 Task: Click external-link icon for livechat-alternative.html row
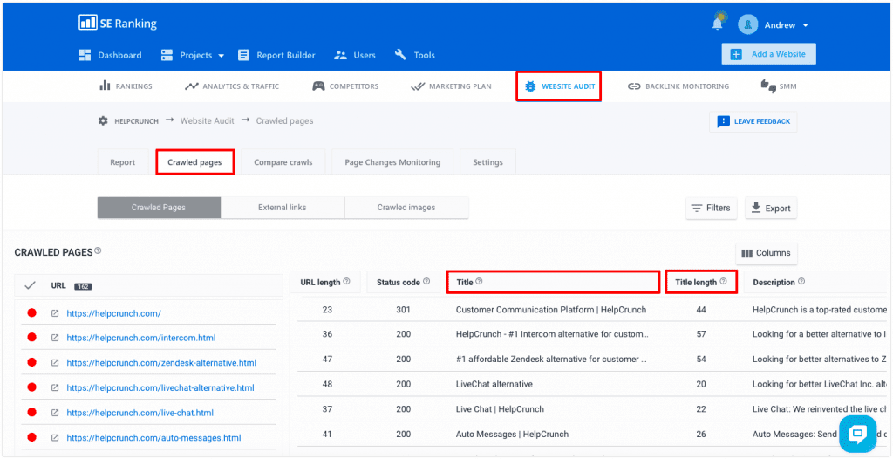55,387
